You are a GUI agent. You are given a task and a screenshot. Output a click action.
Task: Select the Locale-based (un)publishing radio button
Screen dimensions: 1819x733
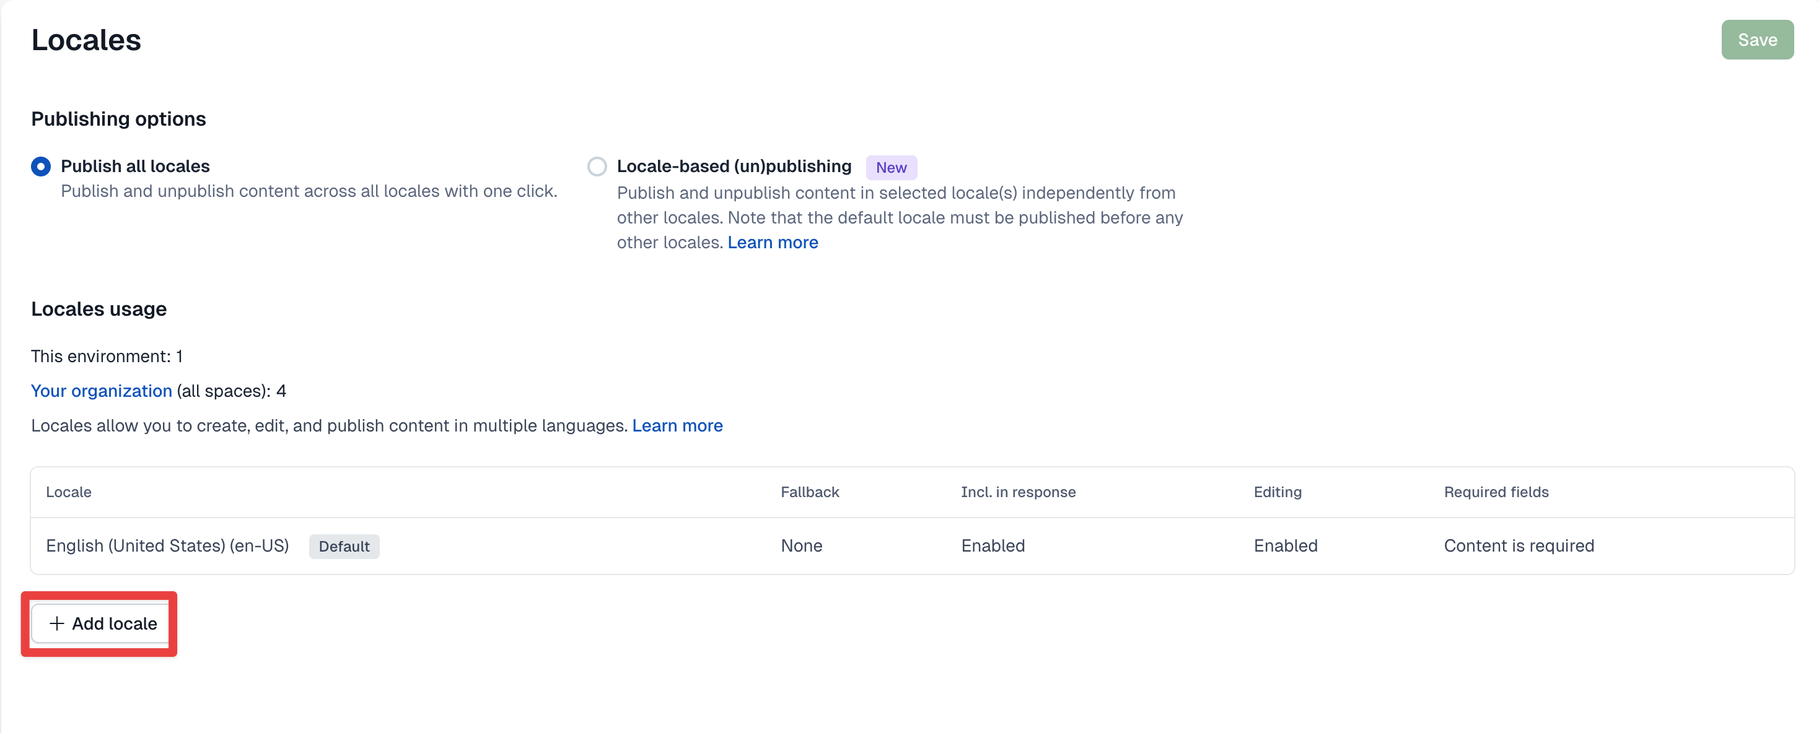[597, 167]
